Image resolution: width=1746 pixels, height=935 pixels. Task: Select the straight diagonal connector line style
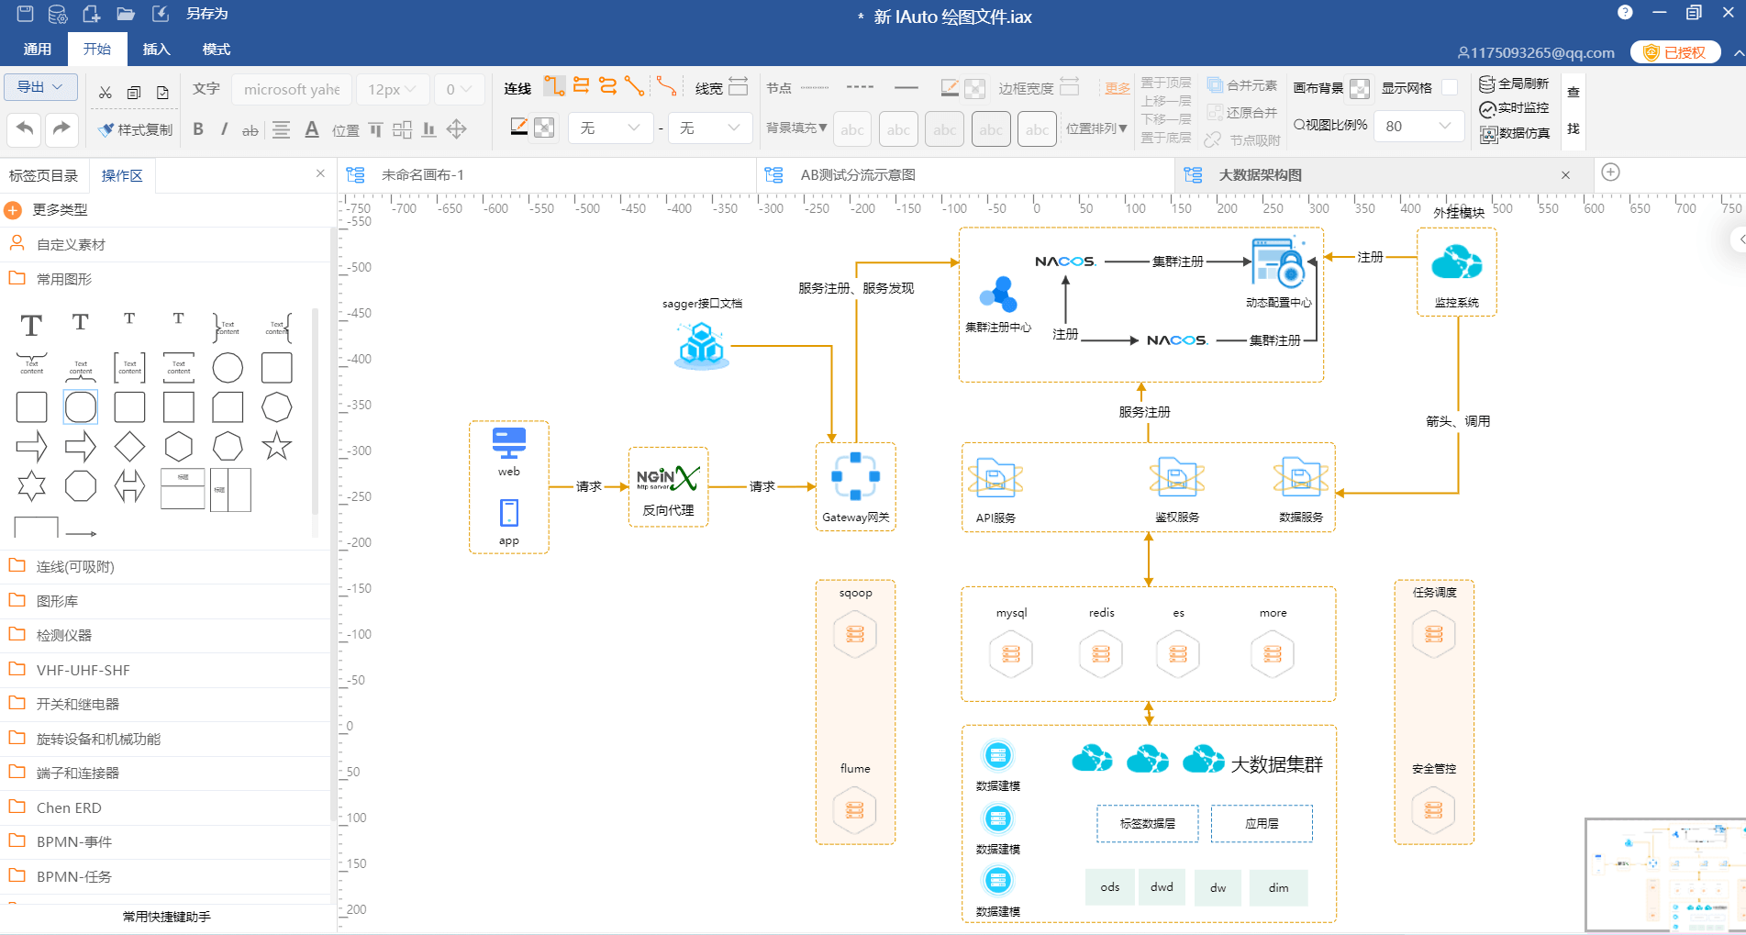[x=634, y=86]
